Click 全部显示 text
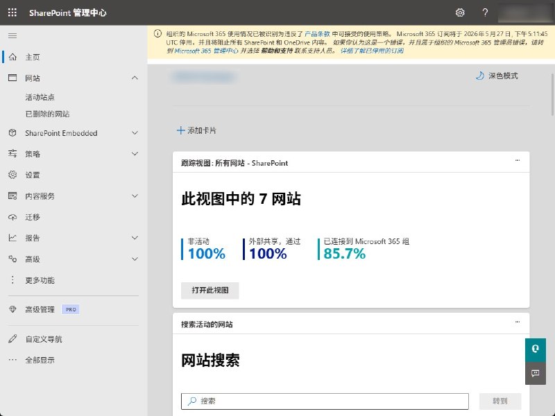 40,360
